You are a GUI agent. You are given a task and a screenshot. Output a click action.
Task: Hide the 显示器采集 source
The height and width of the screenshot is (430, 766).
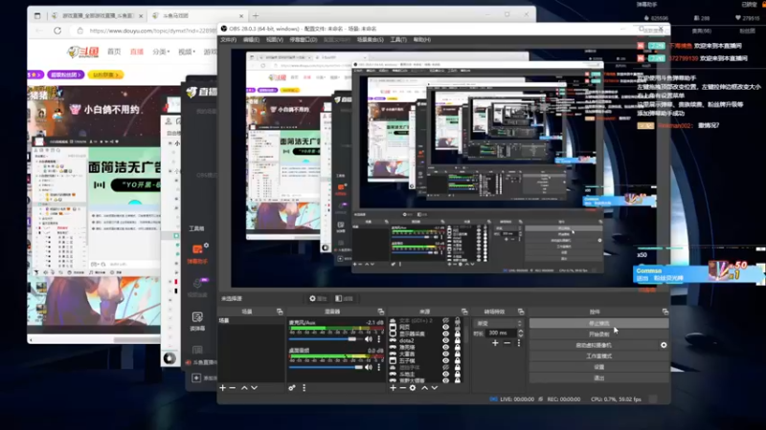(445, 333)
